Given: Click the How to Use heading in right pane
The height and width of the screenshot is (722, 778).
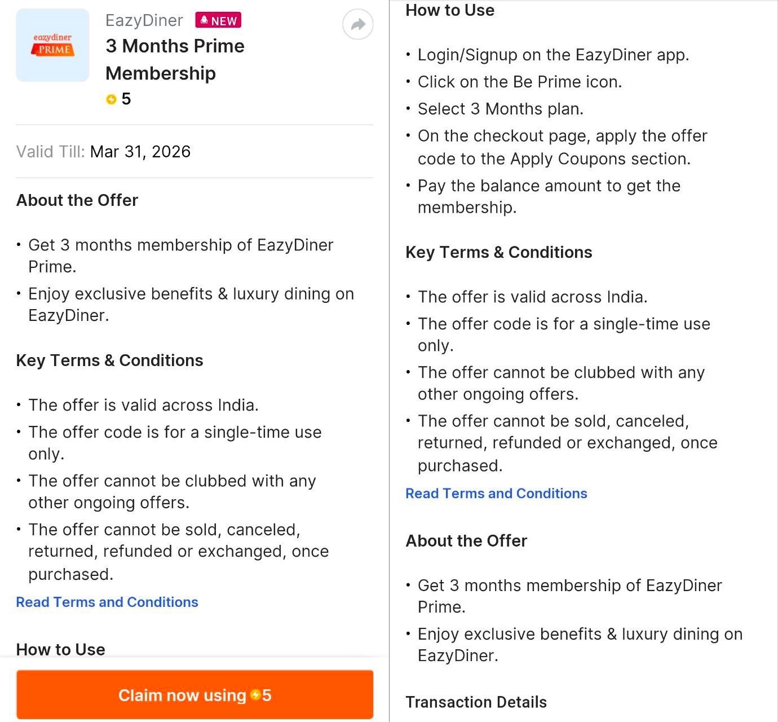Looking at the screenshot, I should coord(450,10).
